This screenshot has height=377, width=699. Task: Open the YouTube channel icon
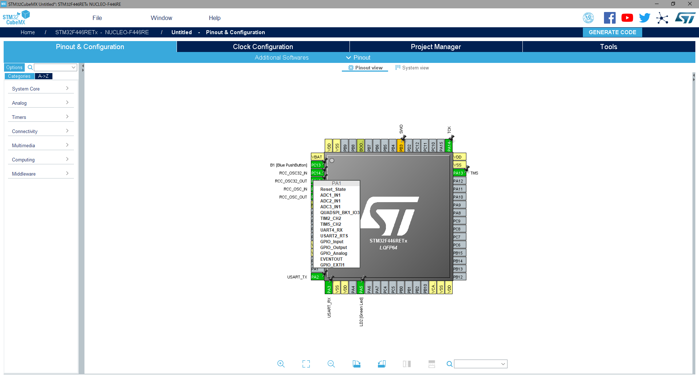pos(627,17)
